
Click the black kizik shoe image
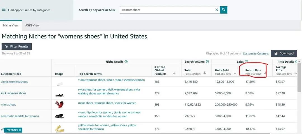pos(59,95)
